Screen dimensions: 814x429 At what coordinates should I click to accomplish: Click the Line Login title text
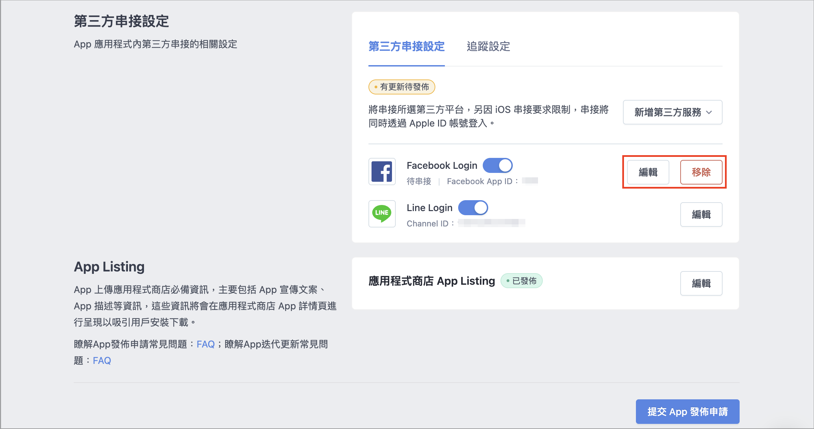[430, 208]
